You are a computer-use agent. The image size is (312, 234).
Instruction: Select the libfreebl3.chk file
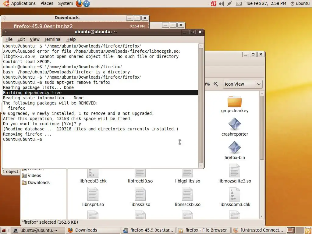click(x=93, y=176)
